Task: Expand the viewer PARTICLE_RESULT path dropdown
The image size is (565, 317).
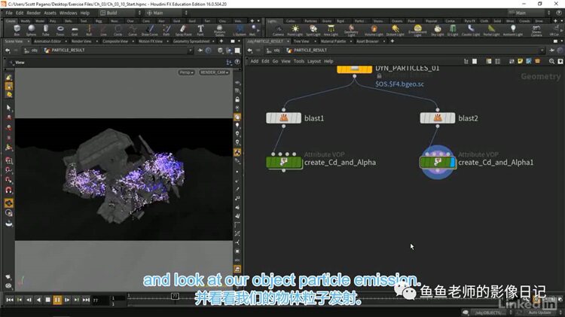Action: tap(191, 50)
